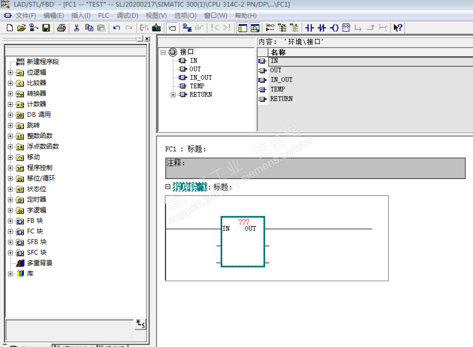
Task: Click the go to next error icon
Action: pos(227,28)
